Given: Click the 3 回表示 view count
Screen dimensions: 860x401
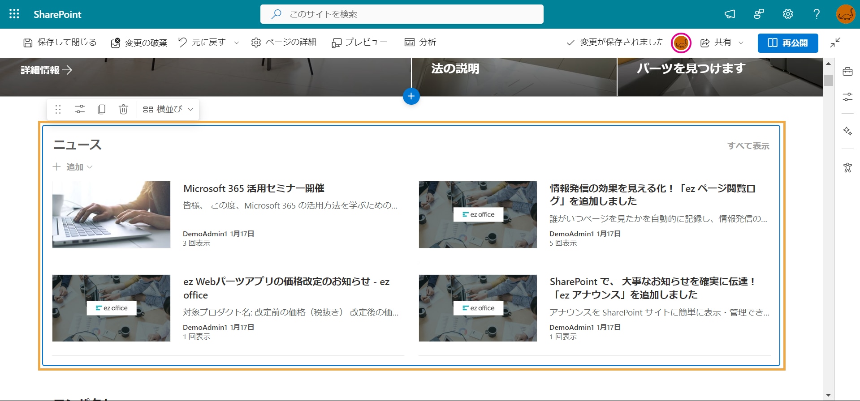Looking at the screenshot, I should [196, 243].
